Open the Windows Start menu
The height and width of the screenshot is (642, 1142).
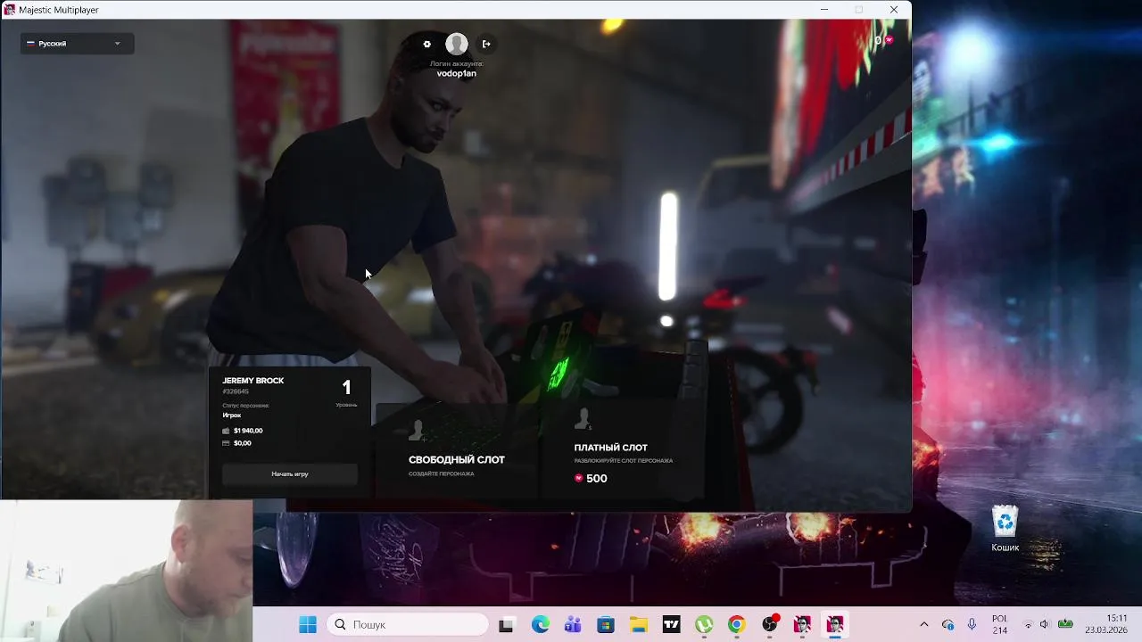[x=308, y=625]
